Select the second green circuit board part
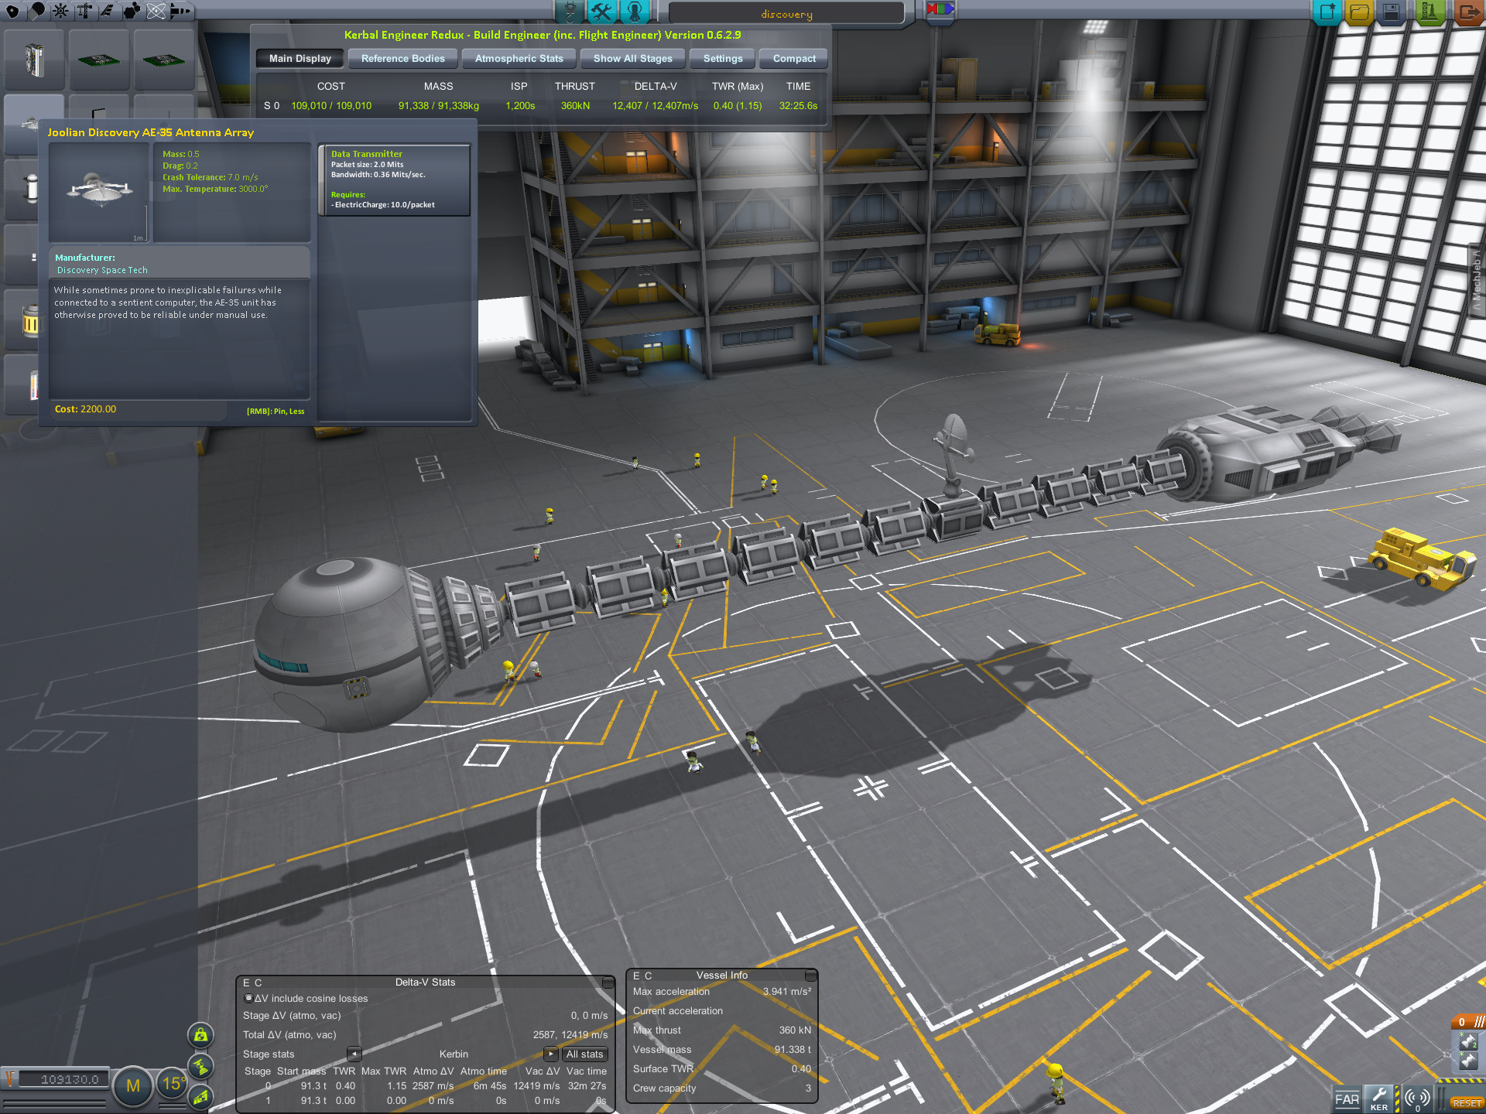The image size is (1486, 1114). point(164,59)
